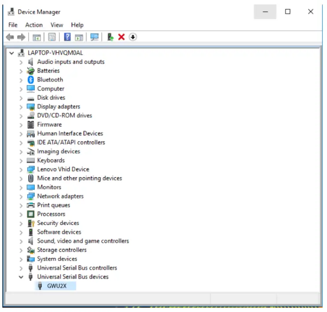Click the blue Help toolbar icon
The width and height of the screenshot is (327, 312).
[x=67, y=37]
